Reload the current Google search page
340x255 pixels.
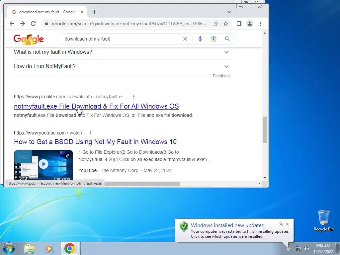pos(33,24)
